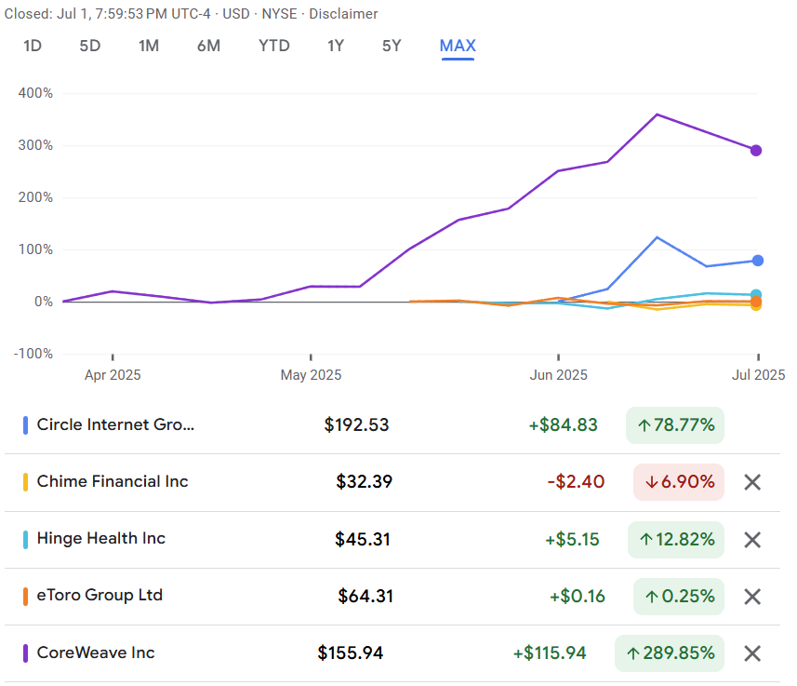
Task: Click the +$0.16 change value
Action: [578, 597]
